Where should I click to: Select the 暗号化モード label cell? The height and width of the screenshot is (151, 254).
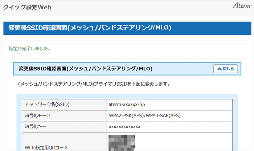click(38, 115)
